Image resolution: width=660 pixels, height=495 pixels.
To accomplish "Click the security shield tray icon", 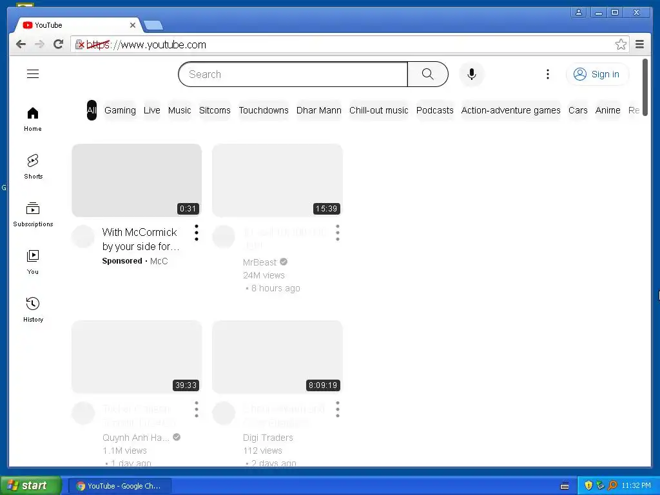I will pos(588,485).
